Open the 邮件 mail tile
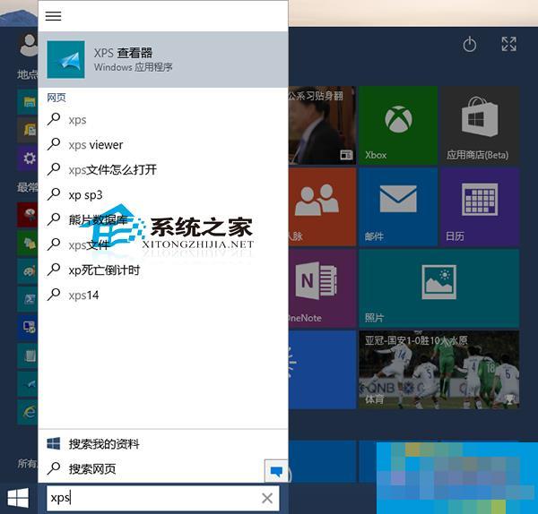 [x=398, y=207]
